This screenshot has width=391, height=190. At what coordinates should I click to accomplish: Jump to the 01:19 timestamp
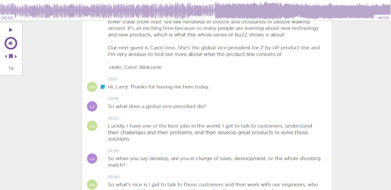113,99
